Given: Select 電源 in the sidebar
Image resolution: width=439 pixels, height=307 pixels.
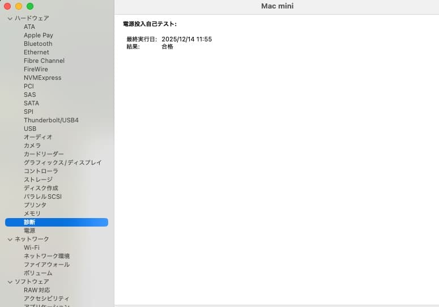Looking at the screenshot, I should [x=29, y=231].
